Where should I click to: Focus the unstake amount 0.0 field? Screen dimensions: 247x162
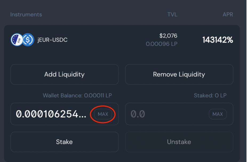[x=165, y=114]
